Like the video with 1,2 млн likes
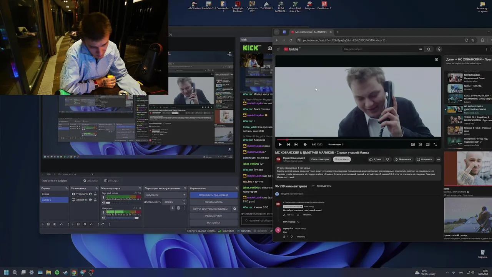Screen dimensions: 492x277 (x=375, y=159)
